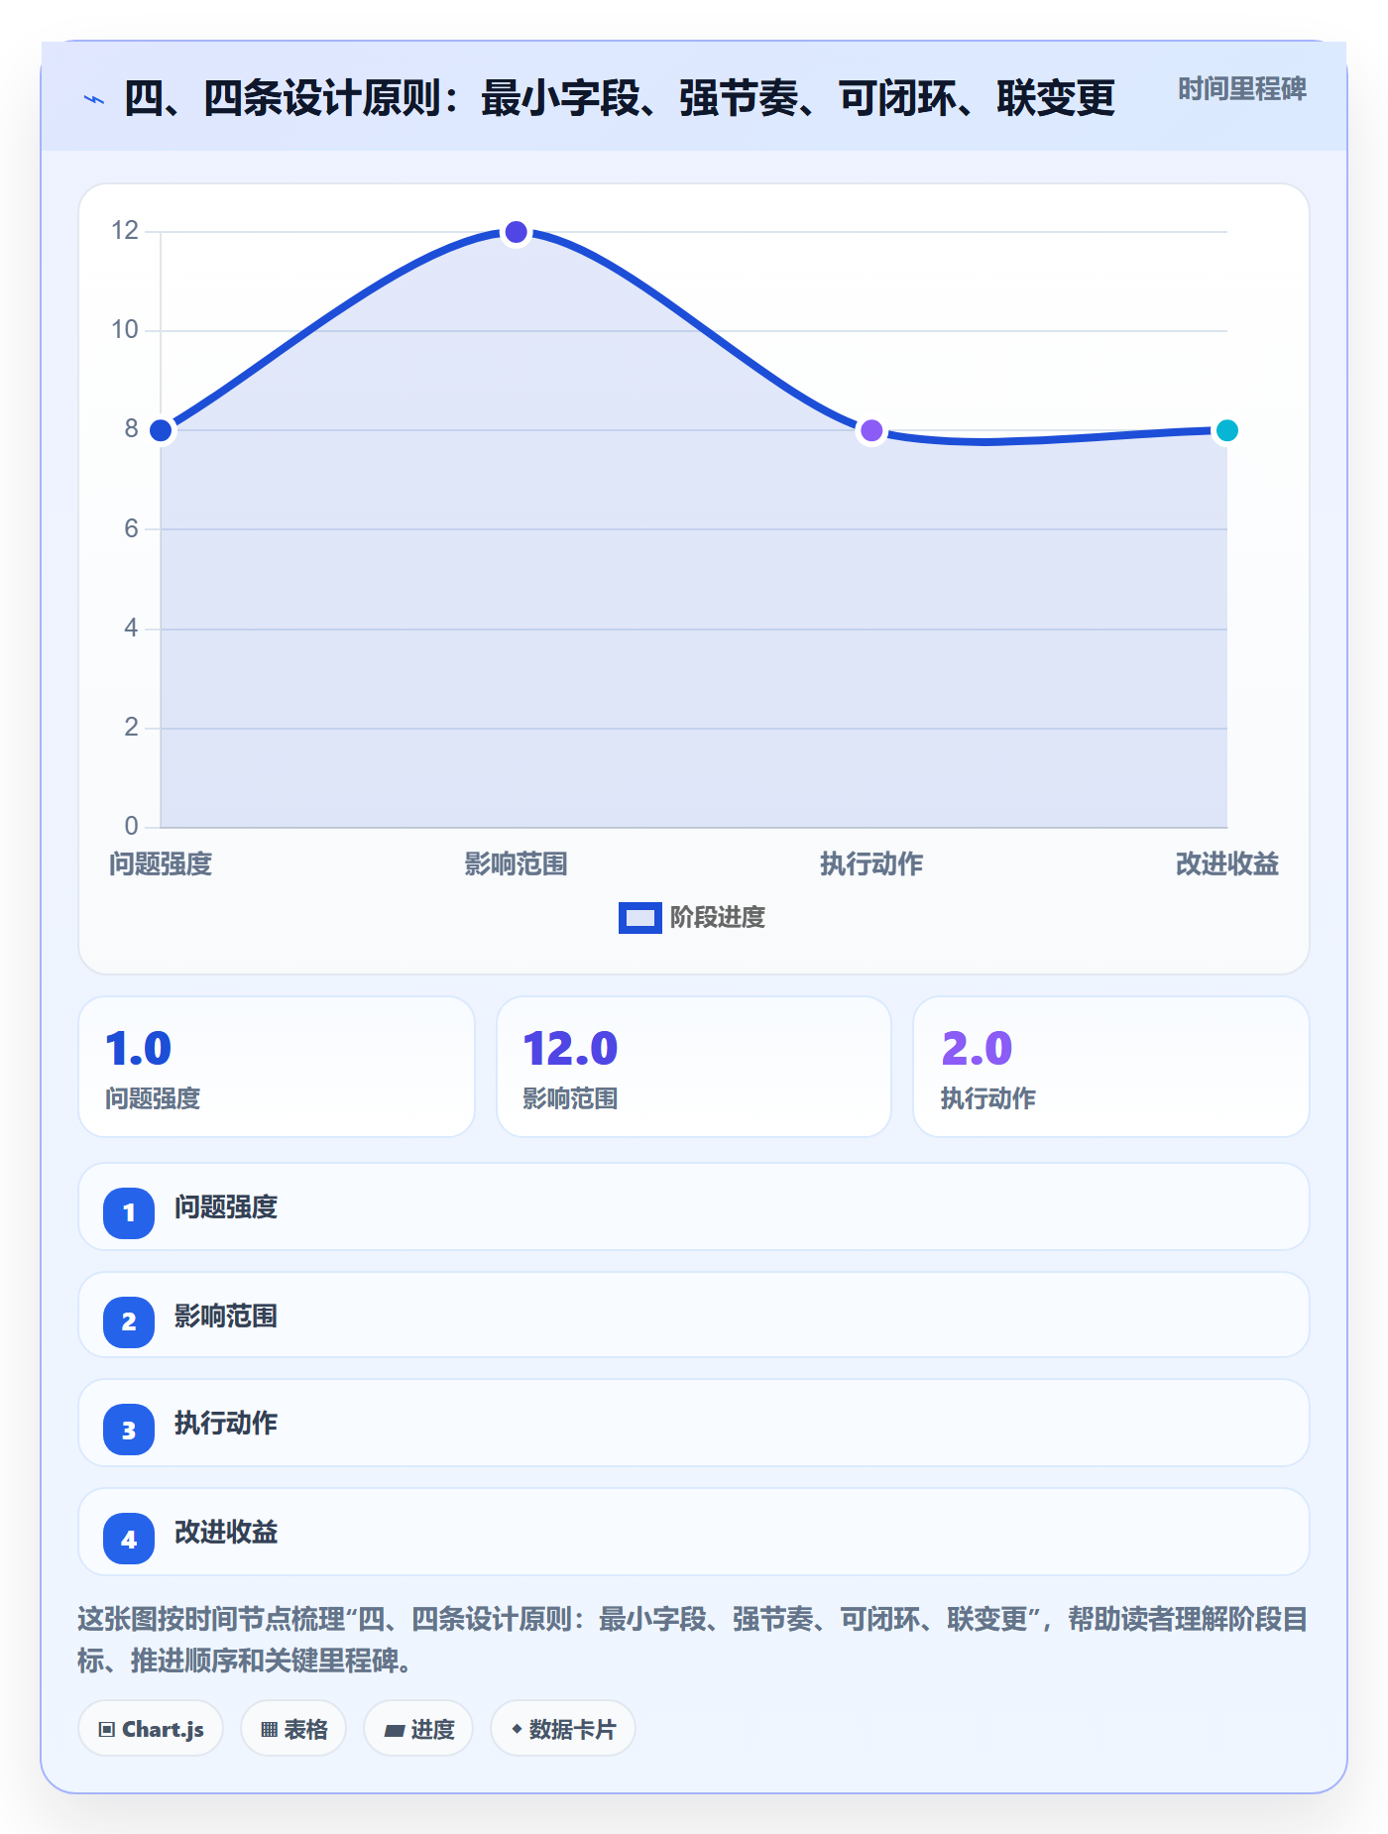Open the 2.0 执行动作 stat card

click(x=1111, y=1067)
